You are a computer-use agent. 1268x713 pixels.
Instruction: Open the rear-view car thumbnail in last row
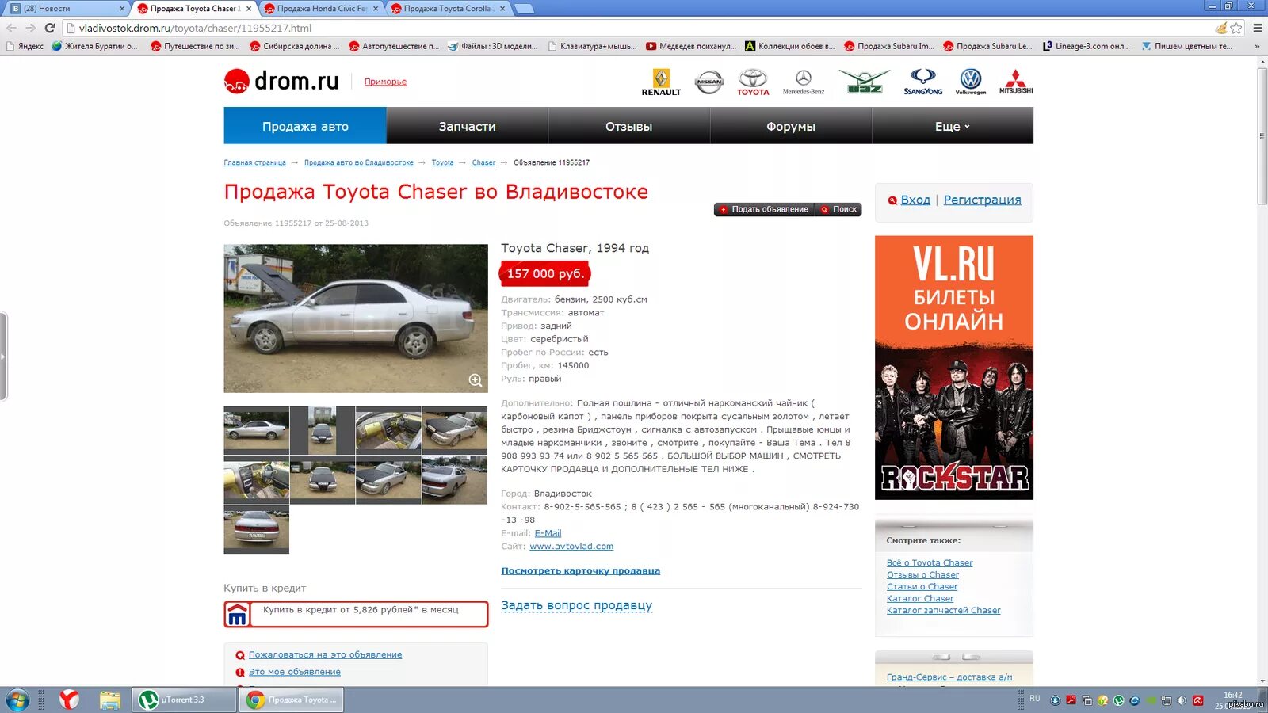coord(256,531)
